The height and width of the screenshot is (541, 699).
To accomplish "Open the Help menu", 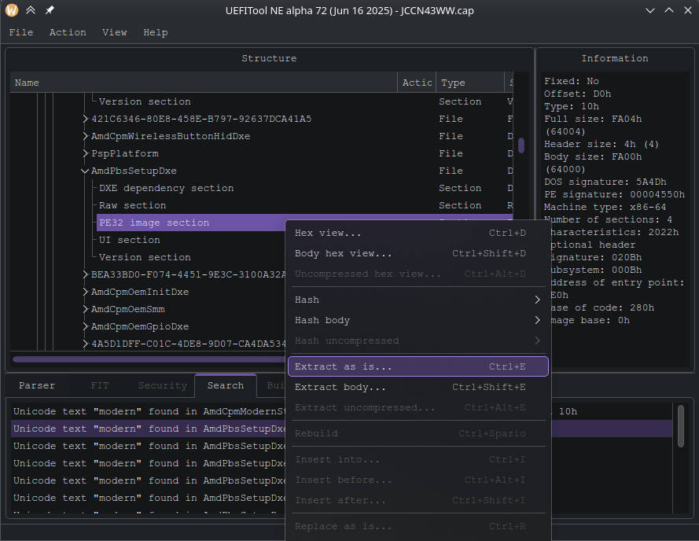I will pyautogui.click(x=156, y=32).
